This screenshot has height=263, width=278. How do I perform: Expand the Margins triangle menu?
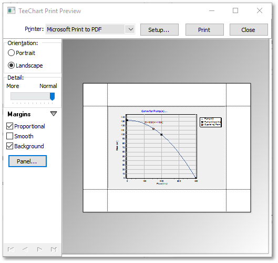pyautogui.click(x=54, y=114)
